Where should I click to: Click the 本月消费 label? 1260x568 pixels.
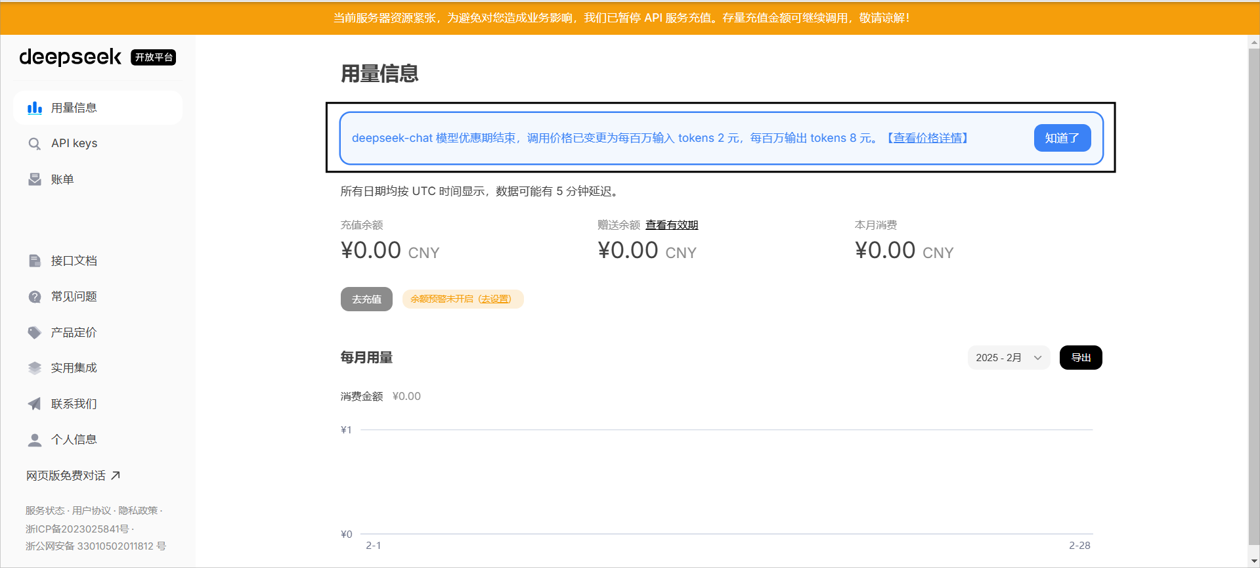pyautogui.click(x=876, y=225)
